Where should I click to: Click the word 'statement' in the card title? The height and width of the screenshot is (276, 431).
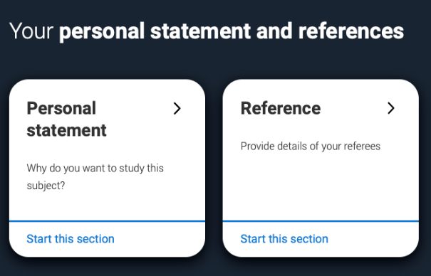click(x=66, y=130)
